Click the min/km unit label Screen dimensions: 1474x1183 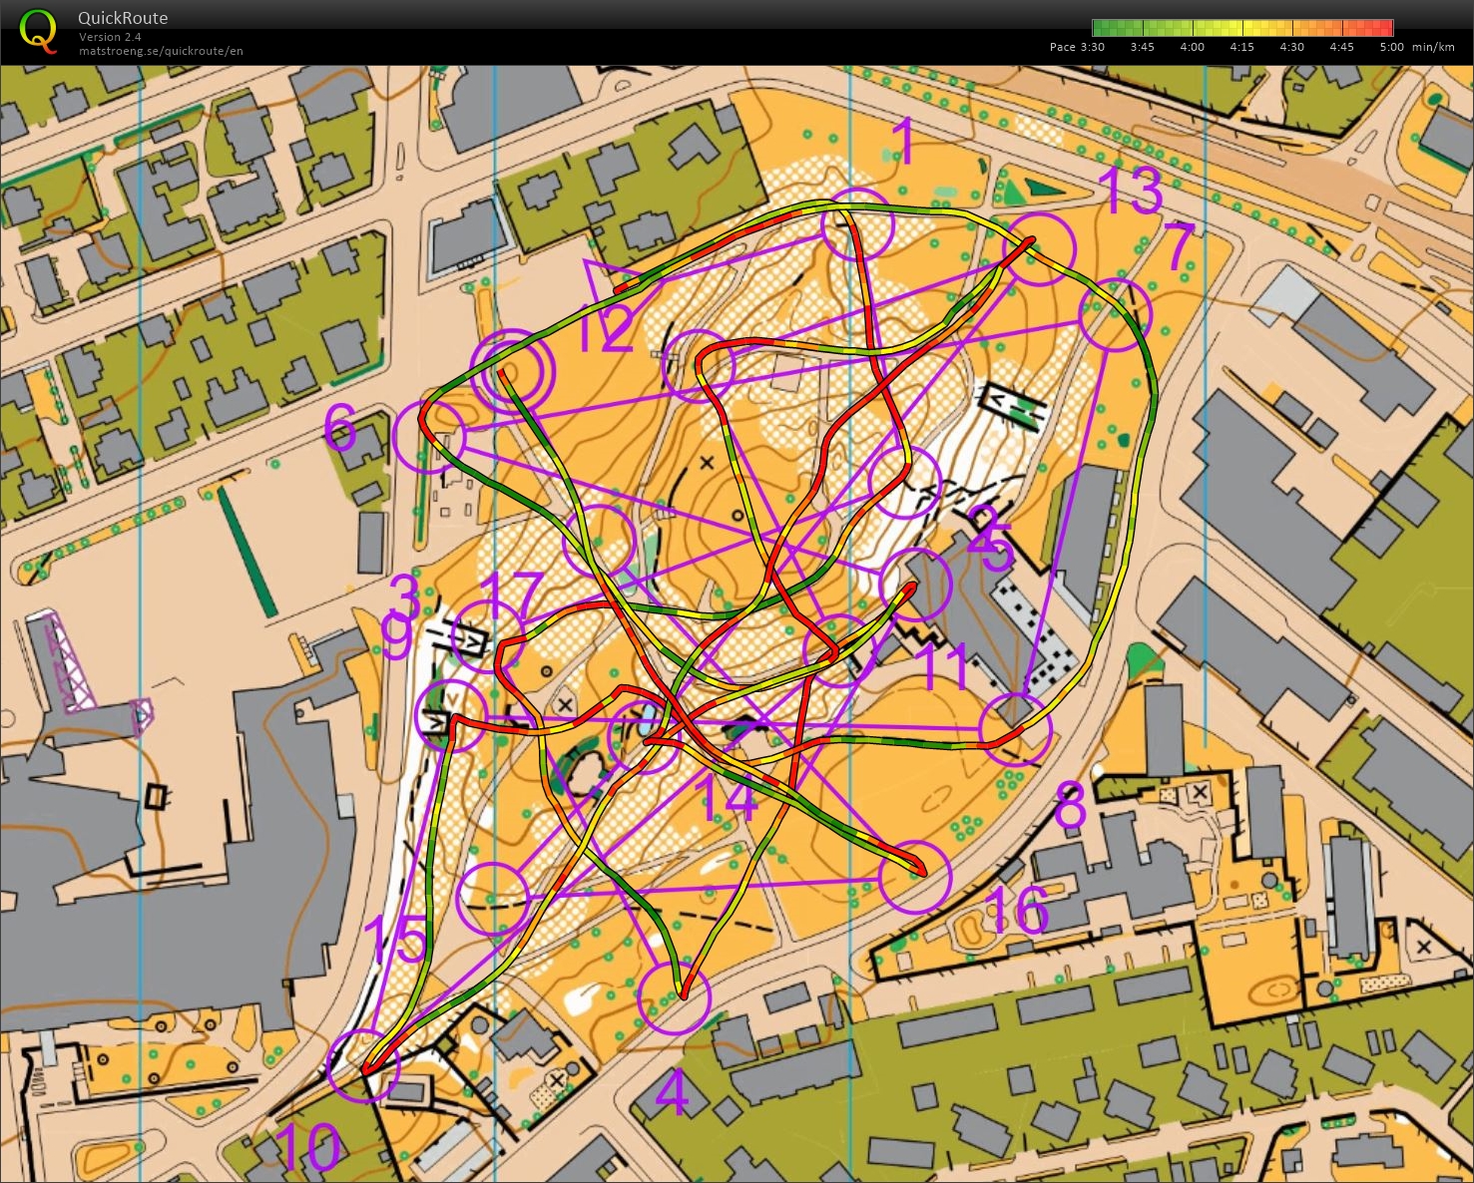click(1433, 47)
